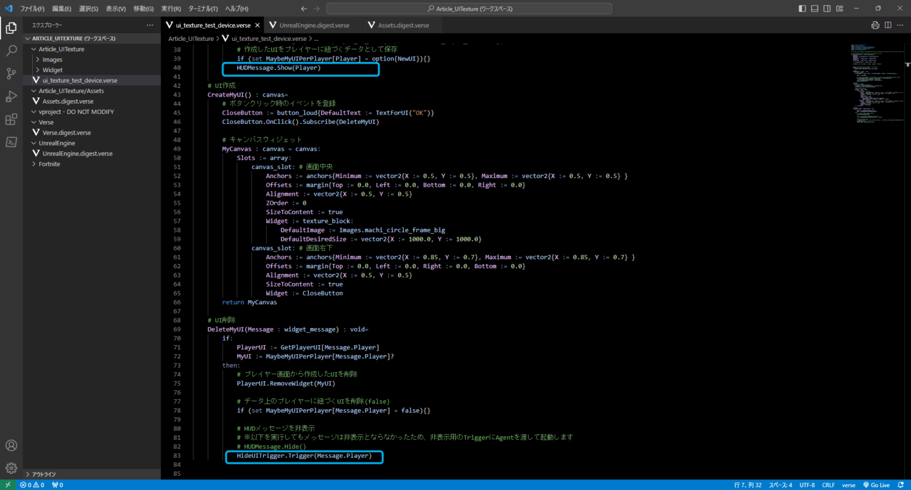Open the Manage gear settings icon
Screen dimensions: 911x490
[x=11, y=468]
